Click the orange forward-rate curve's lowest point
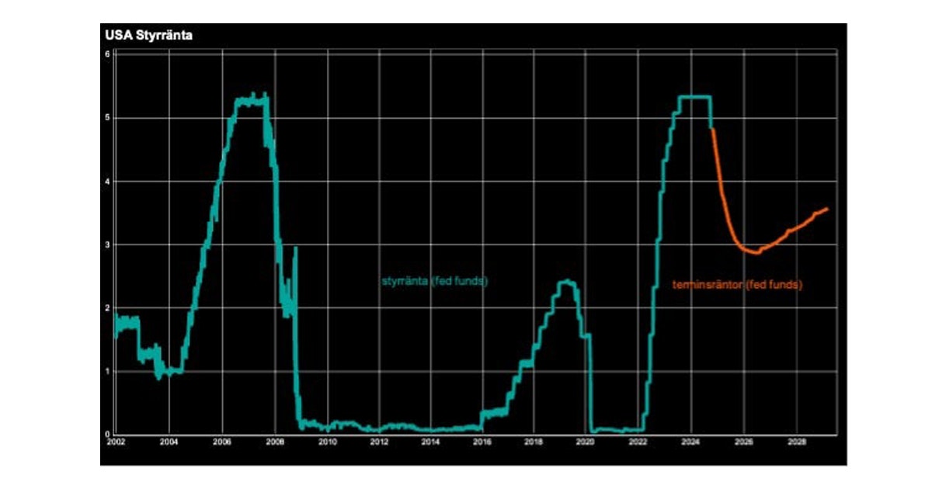 click(755, 252)
